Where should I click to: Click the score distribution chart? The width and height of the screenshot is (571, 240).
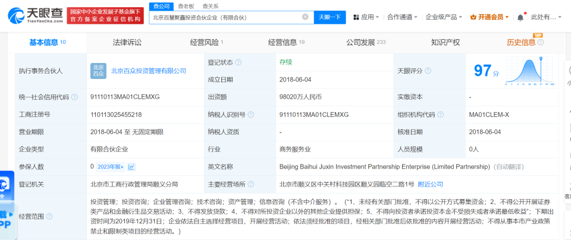[x=530, y=71]
